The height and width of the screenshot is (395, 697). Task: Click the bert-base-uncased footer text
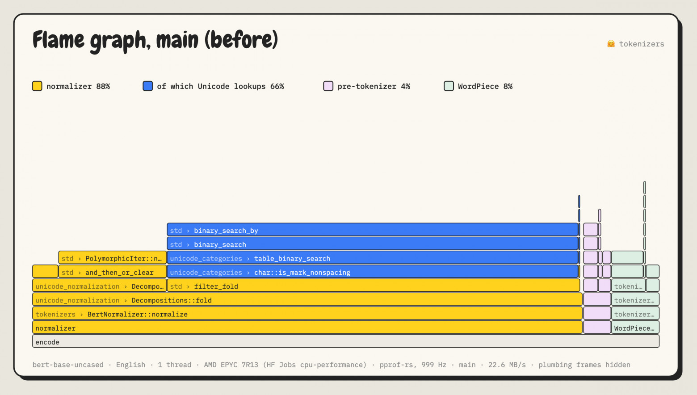pos(68,365)
